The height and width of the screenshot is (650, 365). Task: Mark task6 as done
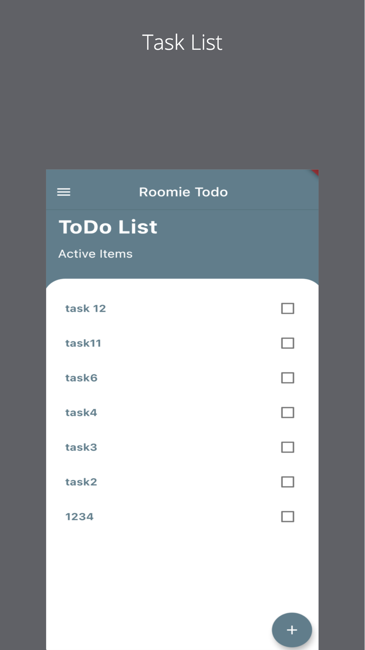(x=288, y=378)
